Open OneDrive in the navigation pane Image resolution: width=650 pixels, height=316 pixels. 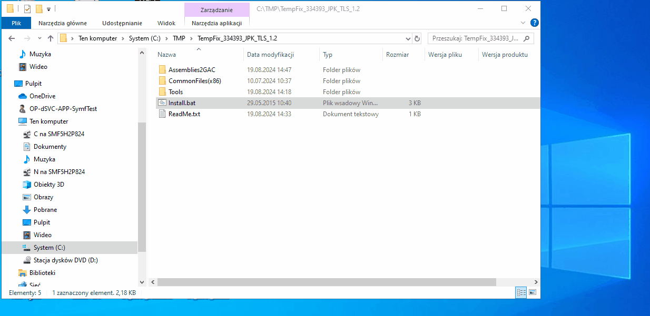pos(42,96)
